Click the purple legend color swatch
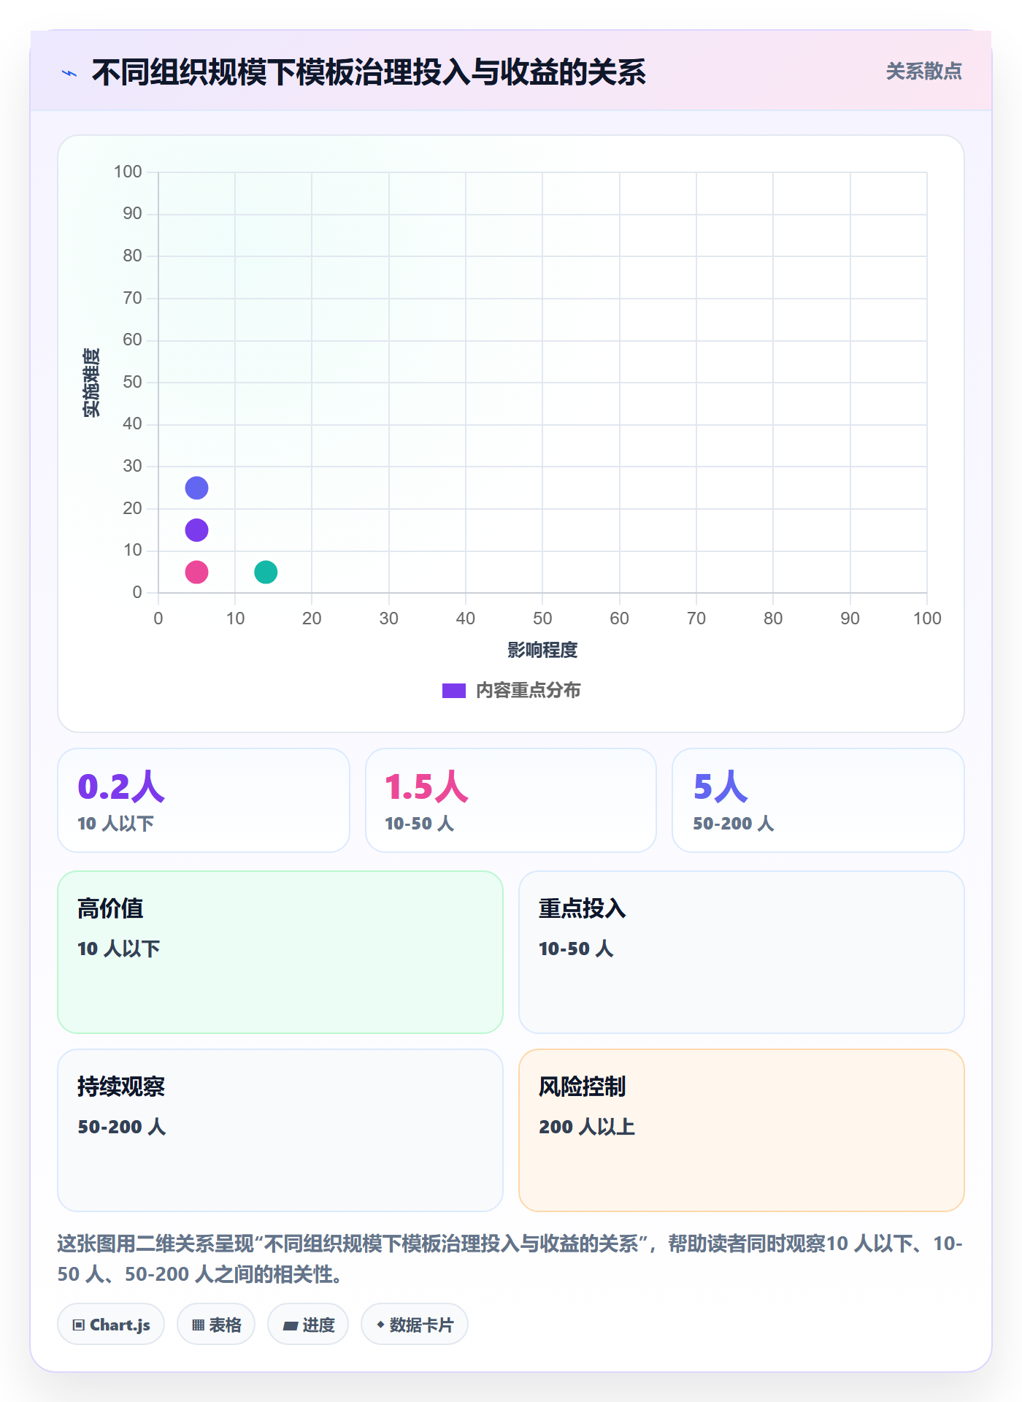 pos(454,691)
